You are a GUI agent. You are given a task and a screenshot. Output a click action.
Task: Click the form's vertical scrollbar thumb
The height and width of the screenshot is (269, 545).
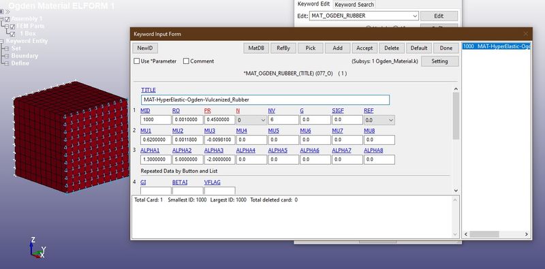tap(456, 116)
